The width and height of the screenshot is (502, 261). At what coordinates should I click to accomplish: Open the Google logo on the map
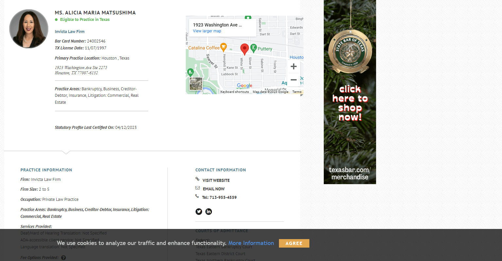click(x=245, y=85)
